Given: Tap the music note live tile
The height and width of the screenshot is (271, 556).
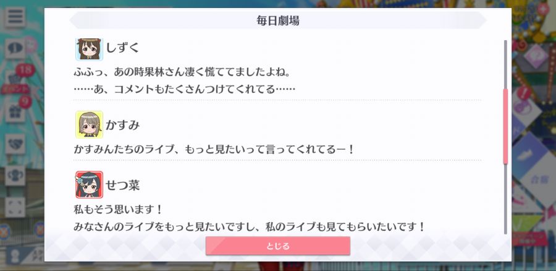Looking at the screenshot, I should click(x=524, y=106).
